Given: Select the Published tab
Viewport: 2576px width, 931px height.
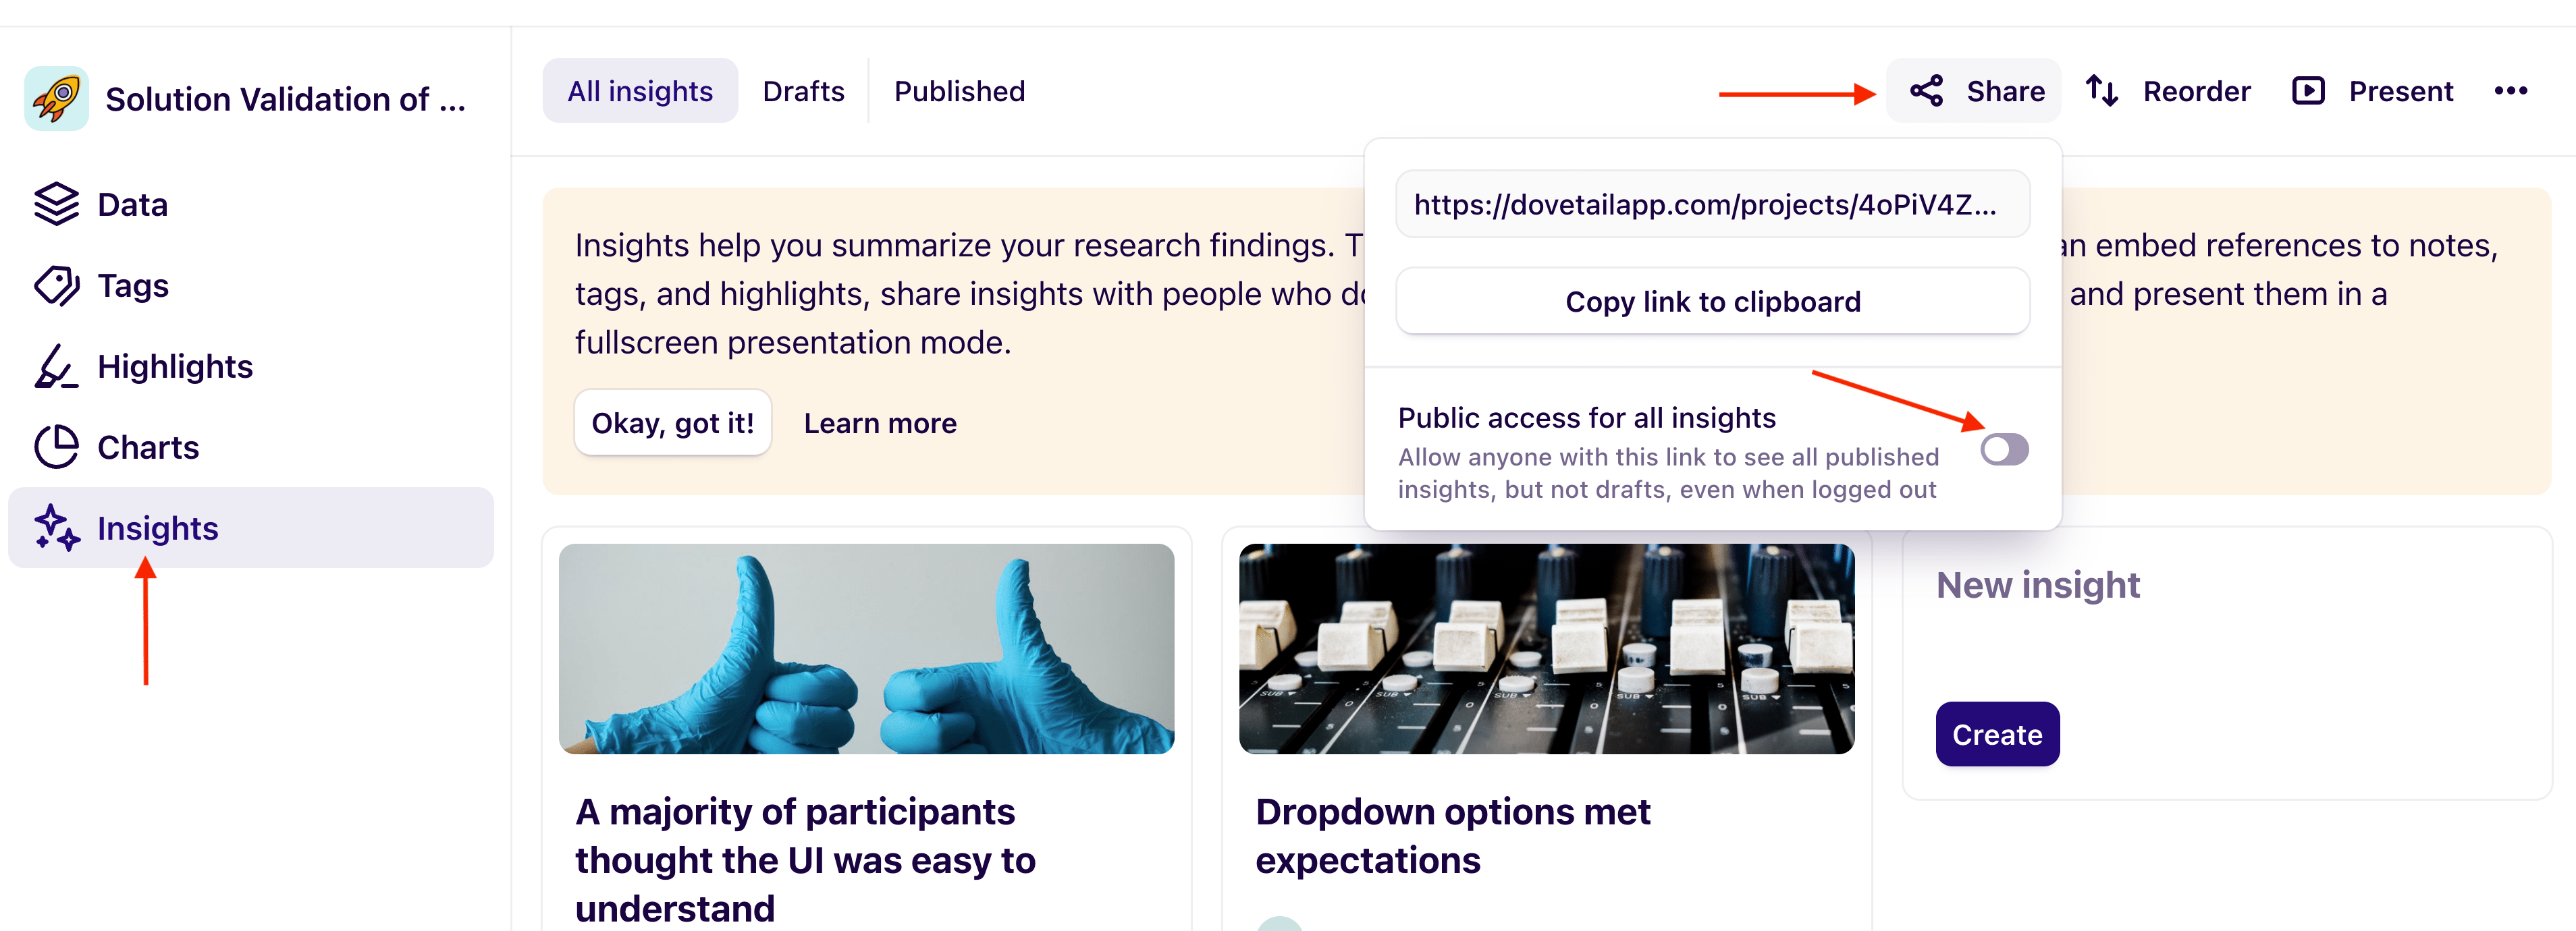Looking at the screenshot, I should 959,91.
